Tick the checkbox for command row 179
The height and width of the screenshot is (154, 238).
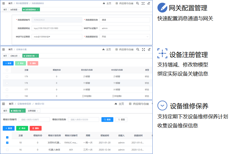(7, 77)
